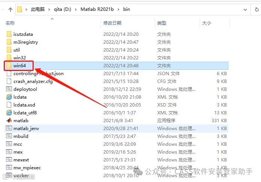The height and width of the screenshot is (182, 261).
Task: Navigate to Matlab R2021b breadcrumb
Action: point(97,9)
